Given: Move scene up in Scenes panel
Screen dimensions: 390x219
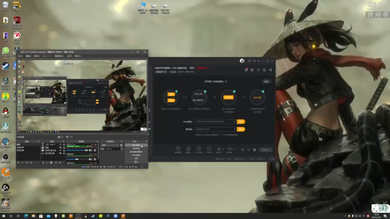Looking at the screenshot, I should click(x=27, y=163).
